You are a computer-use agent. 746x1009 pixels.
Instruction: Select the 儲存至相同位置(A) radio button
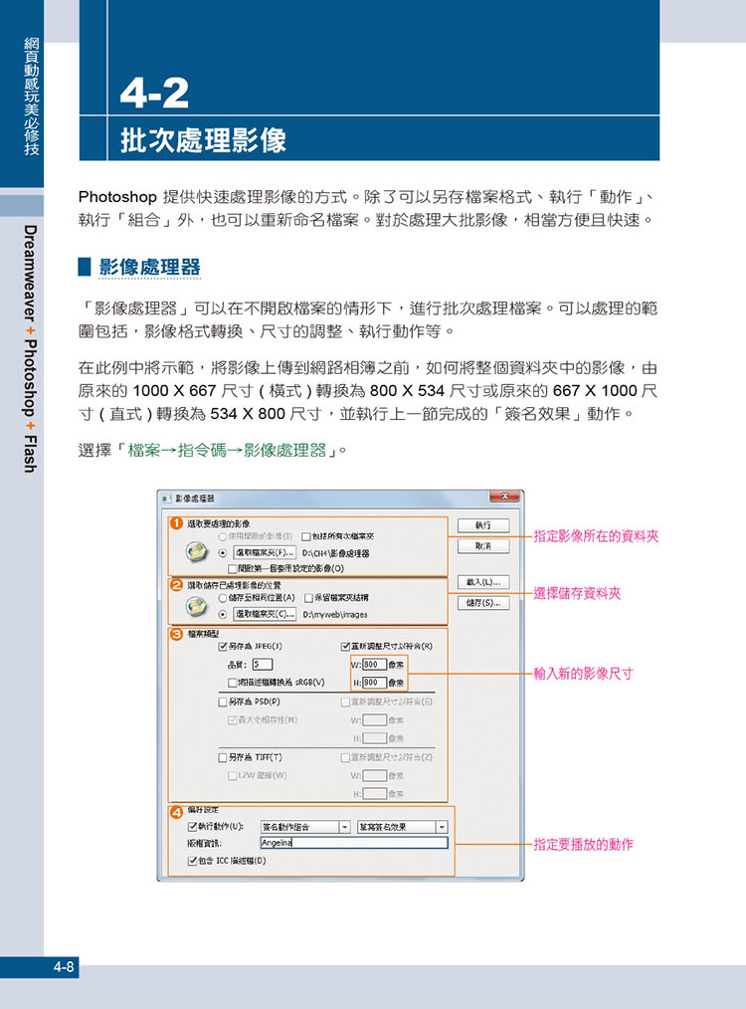(x=223, y=598)
